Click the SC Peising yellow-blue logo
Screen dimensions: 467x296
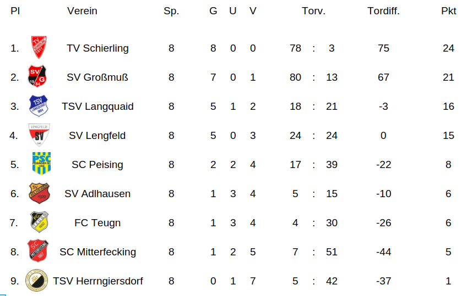41,164
